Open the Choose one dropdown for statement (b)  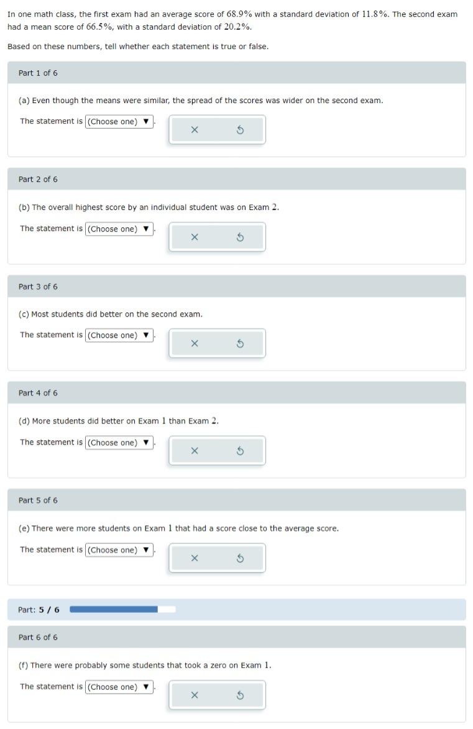click(118, 228)
